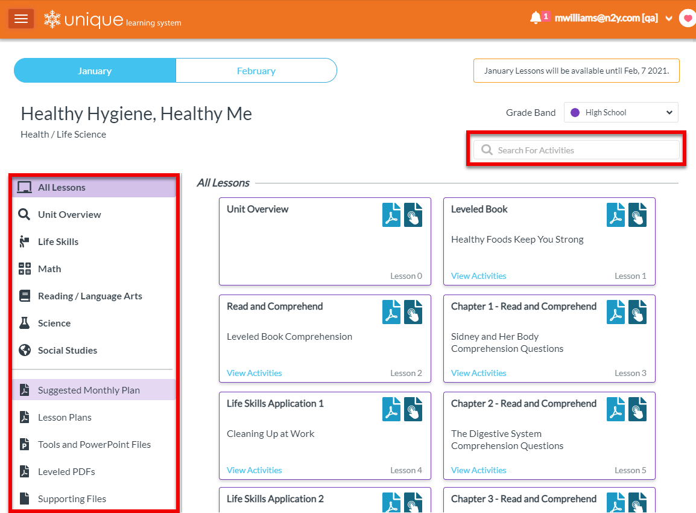Launch the Lesson 2 Read and Comprehend interactive activity
The height and width of the screenshot is (513, 696).
[x=413, y=312]
